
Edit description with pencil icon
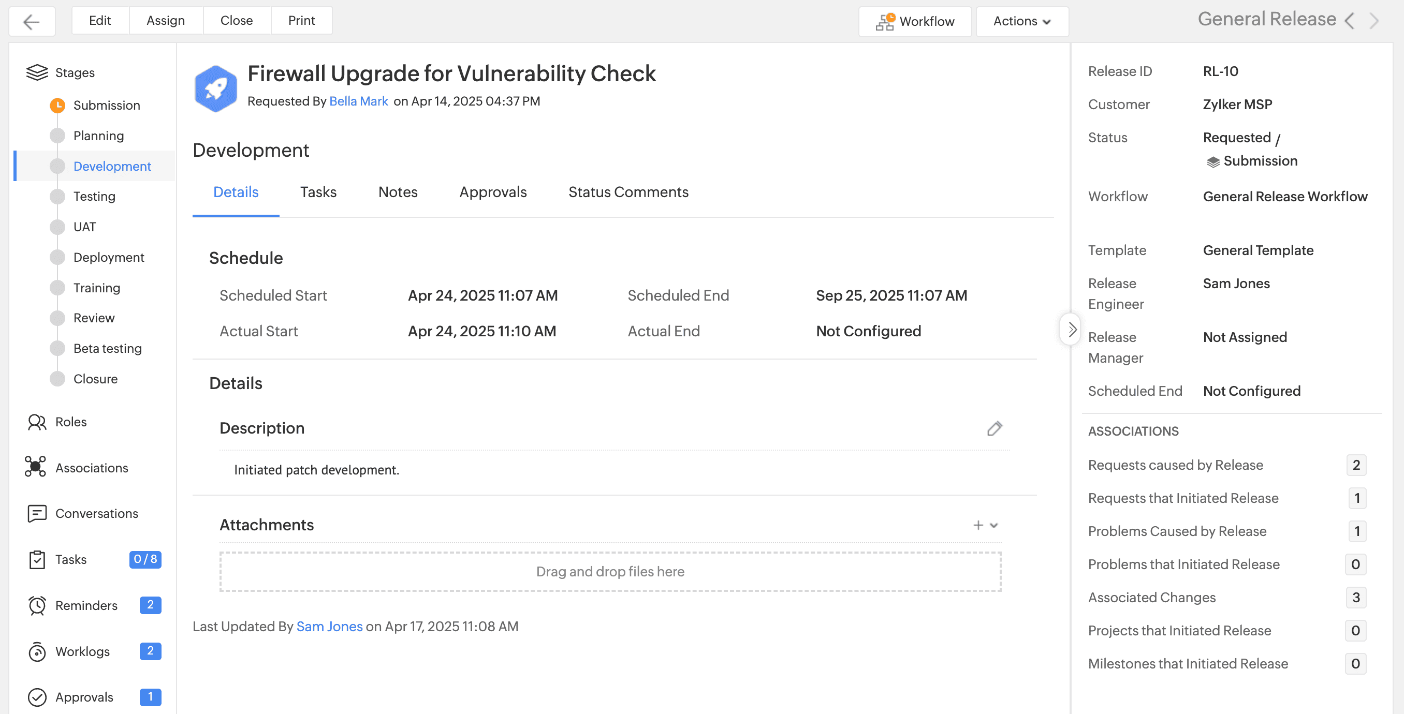994,428
